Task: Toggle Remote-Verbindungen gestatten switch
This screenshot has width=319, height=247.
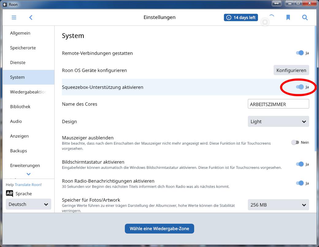Action: tap(300, 53)
